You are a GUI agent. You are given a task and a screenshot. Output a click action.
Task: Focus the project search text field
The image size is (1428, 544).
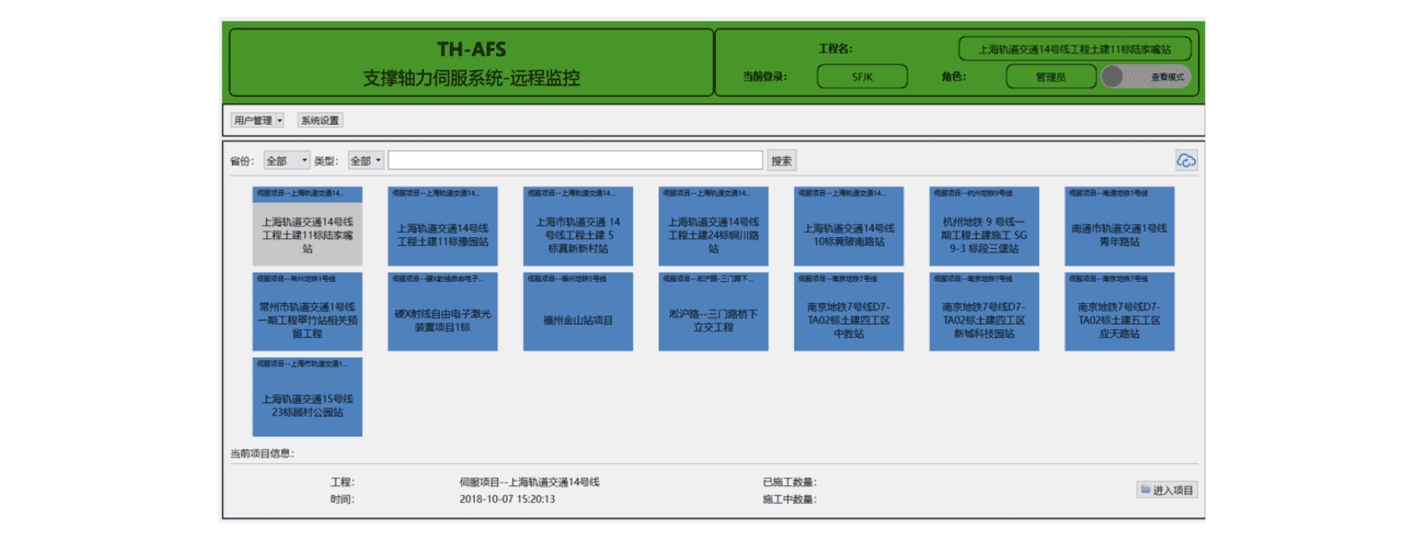coord(575,161)
